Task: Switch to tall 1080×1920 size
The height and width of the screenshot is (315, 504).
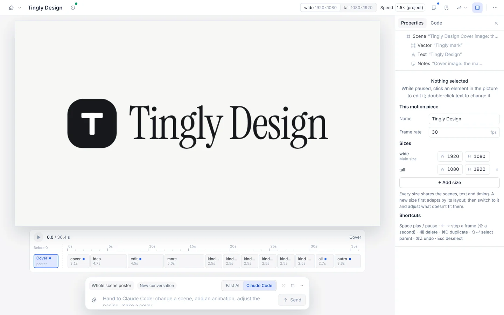Action: (x=358, y=8)
